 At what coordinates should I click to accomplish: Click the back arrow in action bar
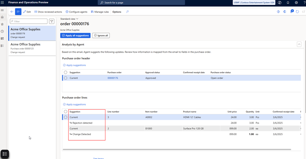pos(12,12)
